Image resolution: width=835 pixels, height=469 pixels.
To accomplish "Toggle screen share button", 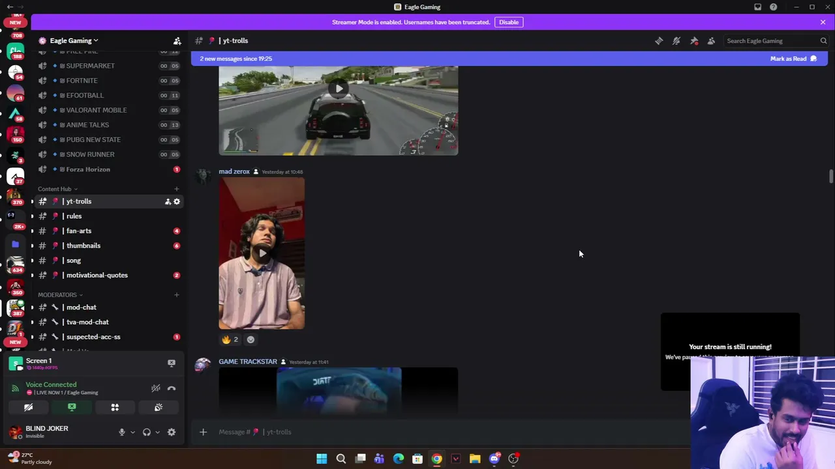I will point(72,407).
